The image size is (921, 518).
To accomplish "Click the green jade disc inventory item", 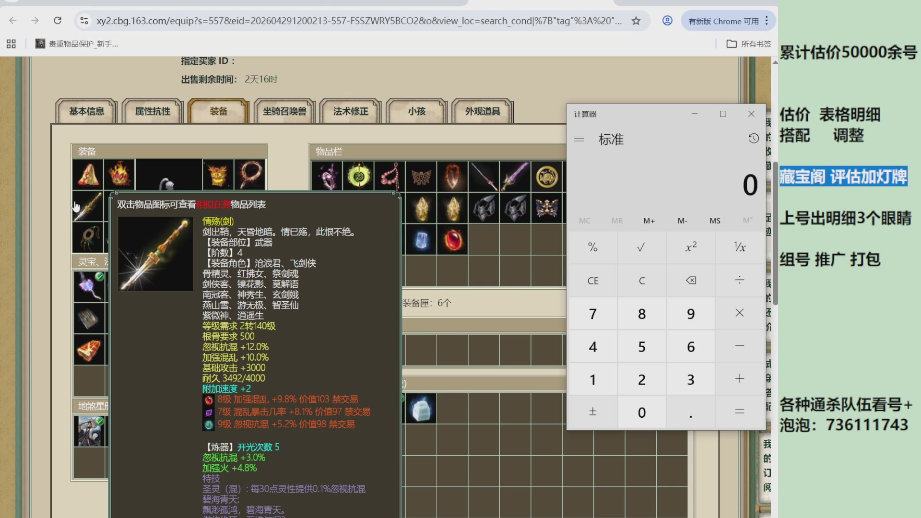I will [358, 177].
